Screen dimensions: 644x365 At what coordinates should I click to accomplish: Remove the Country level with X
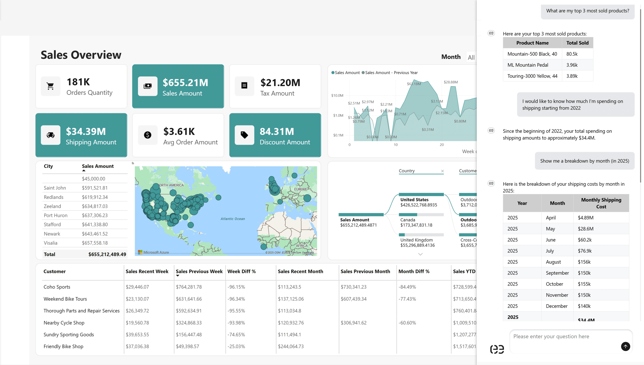point(442,171)
